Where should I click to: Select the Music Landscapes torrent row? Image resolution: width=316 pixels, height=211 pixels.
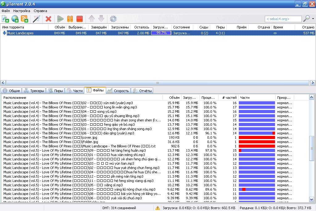158,33
